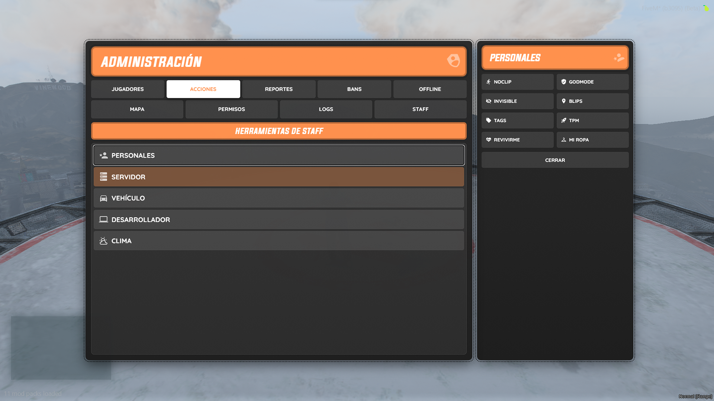
Task: Toggle player Blips
Action: click(592, 101)
